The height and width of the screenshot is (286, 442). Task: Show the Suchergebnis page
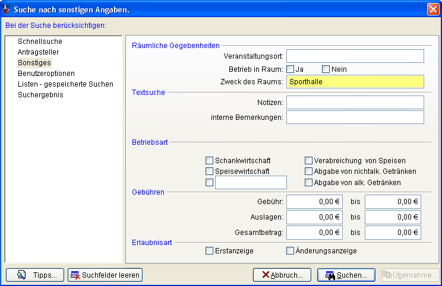(x=40, y=95)
